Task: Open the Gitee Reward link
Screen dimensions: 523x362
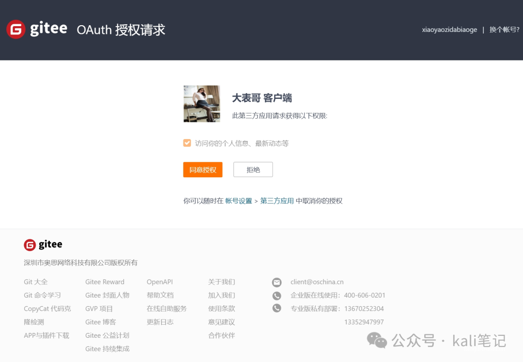Action: [105, 282]
